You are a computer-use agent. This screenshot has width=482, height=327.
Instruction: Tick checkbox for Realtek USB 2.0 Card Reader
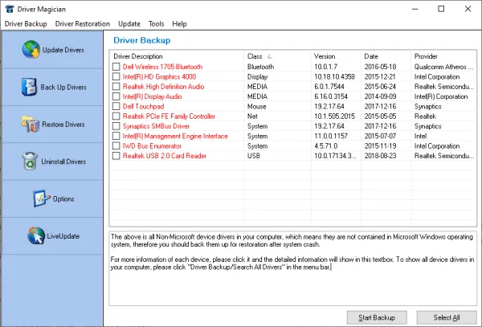[116, 156]
